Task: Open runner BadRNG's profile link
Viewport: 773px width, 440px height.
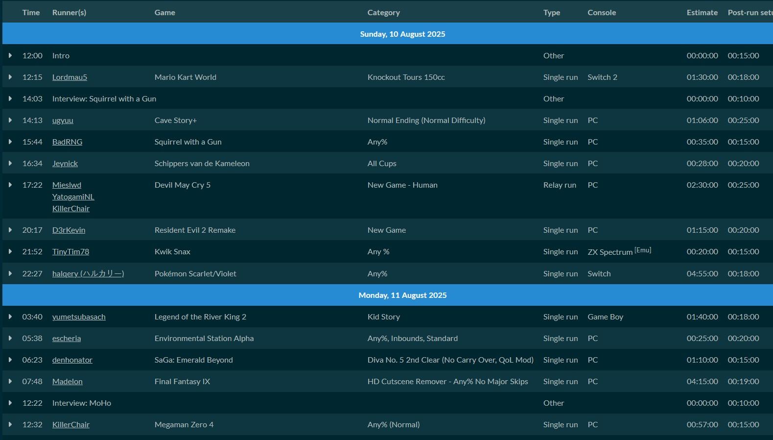Action: [x=67, y=142]
